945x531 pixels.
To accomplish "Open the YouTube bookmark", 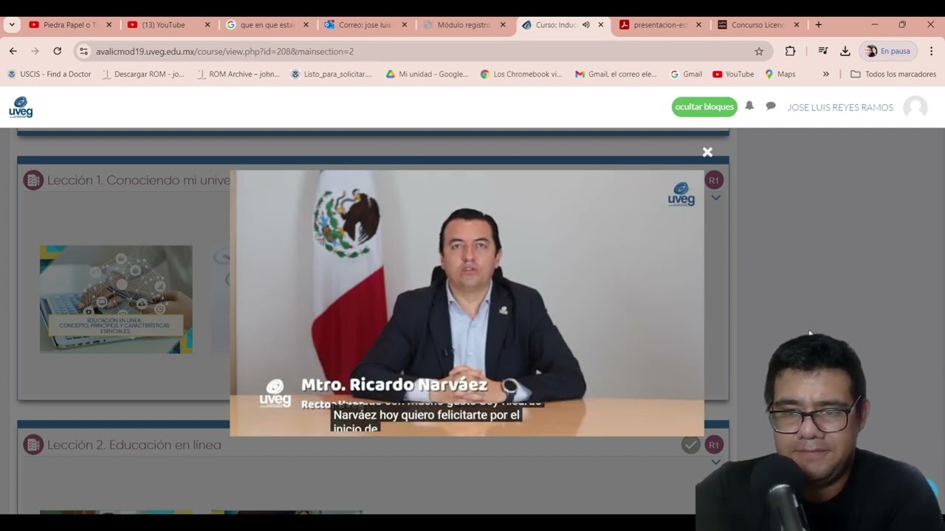I will point(733,74).
